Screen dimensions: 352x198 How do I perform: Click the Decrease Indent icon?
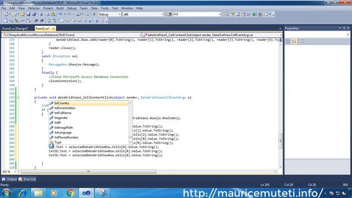36,21
